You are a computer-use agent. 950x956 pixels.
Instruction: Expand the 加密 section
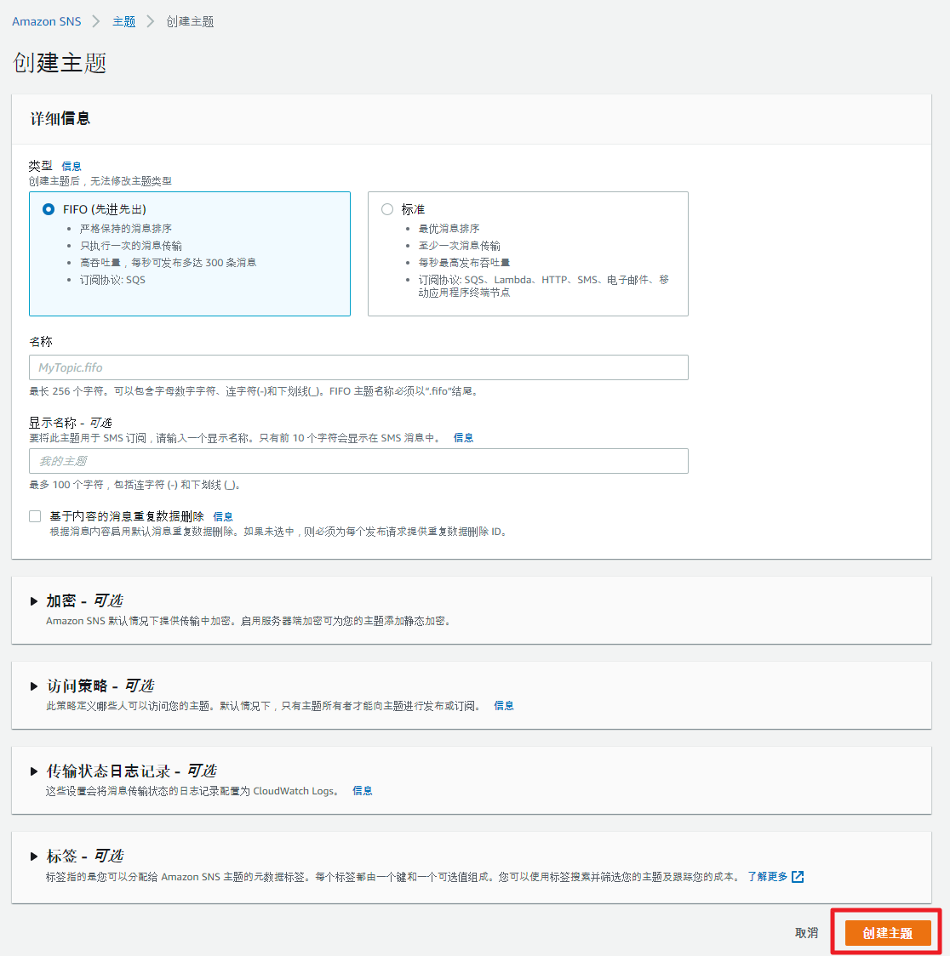coord(34,601)
